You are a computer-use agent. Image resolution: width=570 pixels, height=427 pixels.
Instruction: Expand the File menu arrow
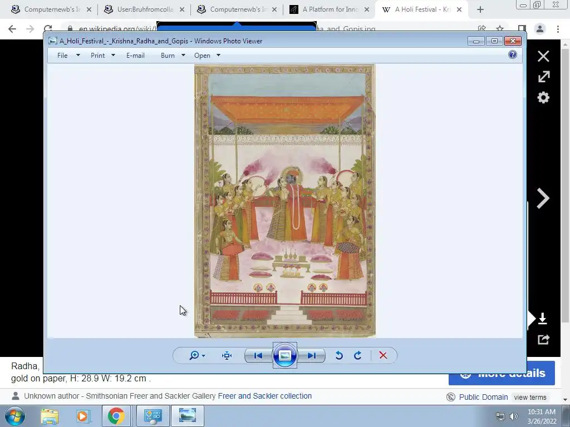click(78, 55)
